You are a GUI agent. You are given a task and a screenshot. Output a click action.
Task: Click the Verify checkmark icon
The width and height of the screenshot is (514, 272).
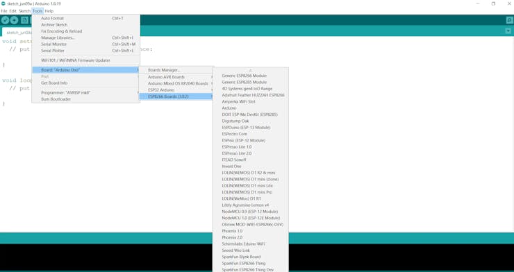click(5, 20)
